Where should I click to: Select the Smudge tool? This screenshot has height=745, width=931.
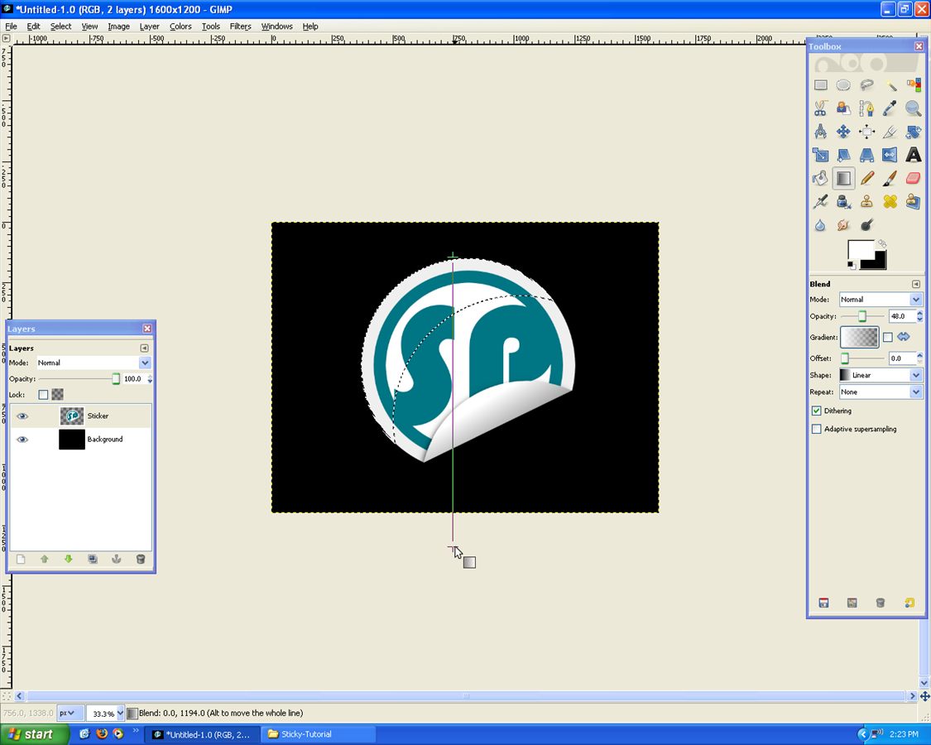click(843, 225)
